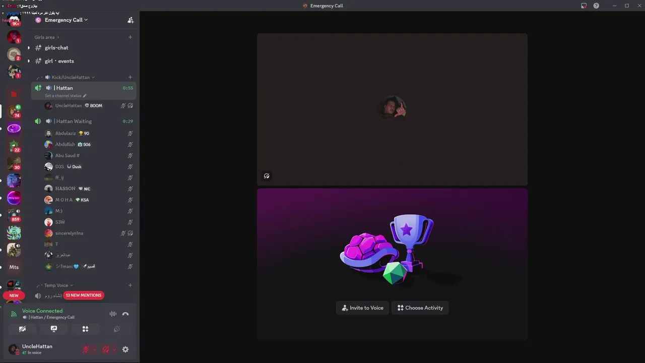Open server with badge 74
This screenshot has height=363, width=645.
[x=14, y=111]
